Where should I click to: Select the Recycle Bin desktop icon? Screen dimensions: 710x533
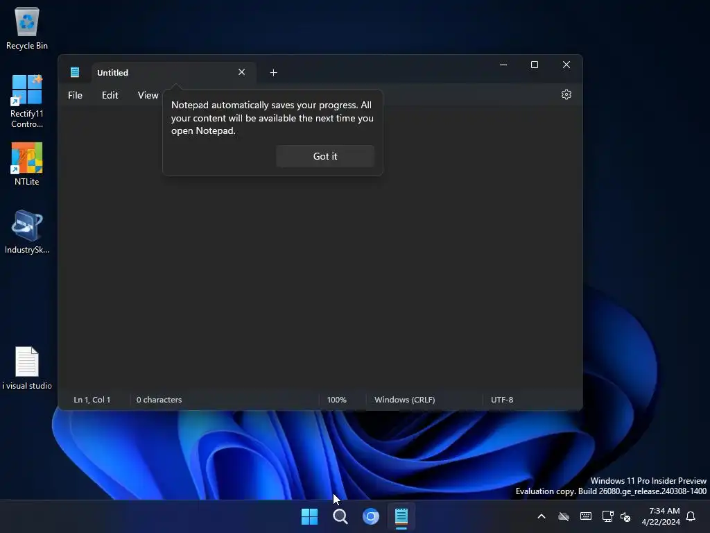point(27,28)
